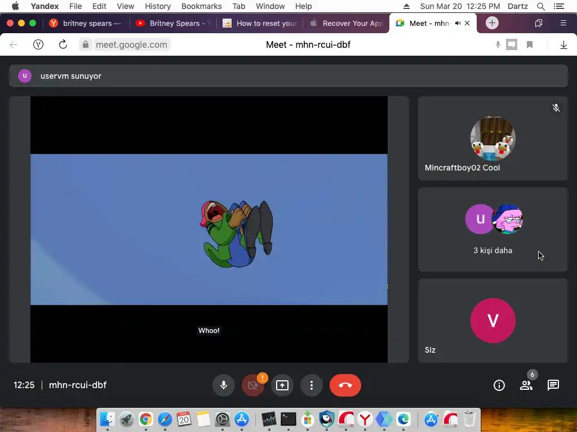Launch Google Chrome from the Dock
The width and height of the screenshot is (577, 432).
(x=146, y=418)
